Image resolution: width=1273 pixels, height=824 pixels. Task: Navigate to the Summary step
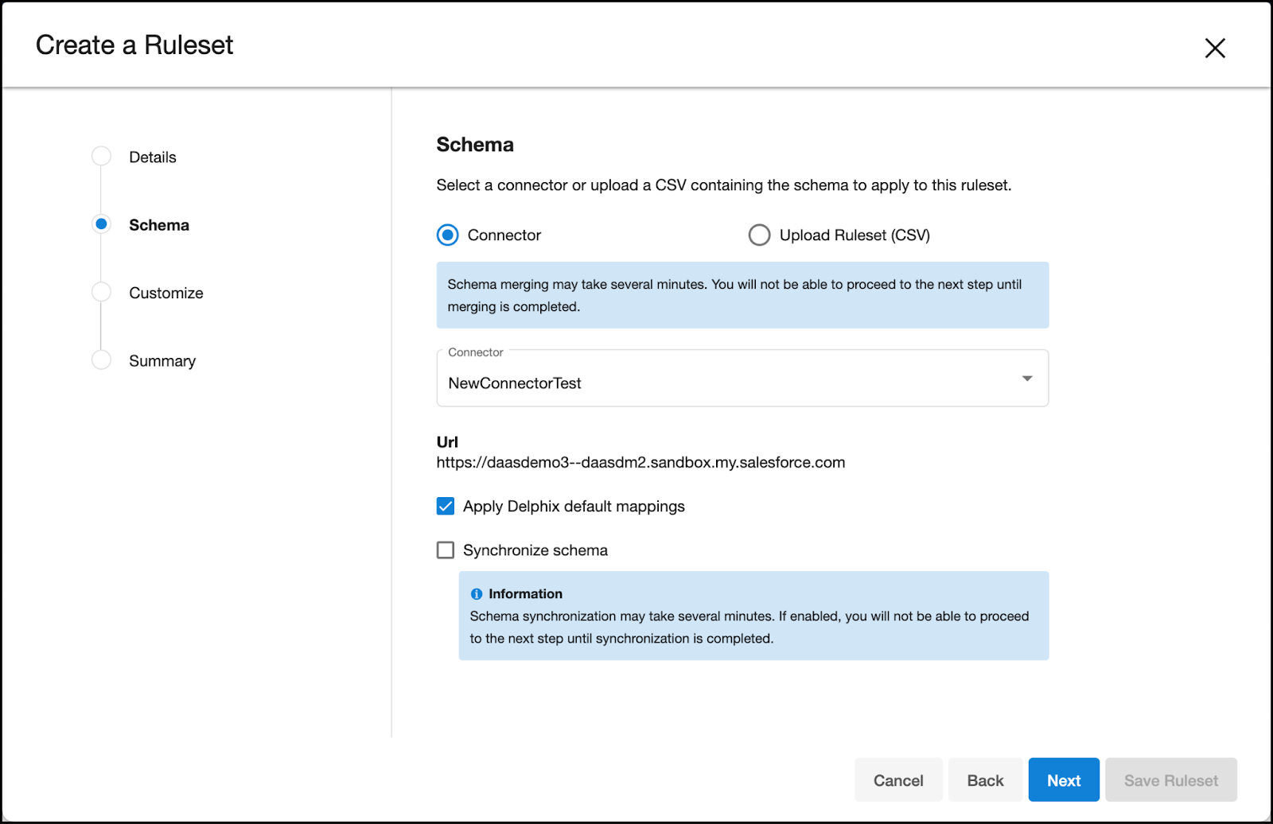pyautogui.click(x=162, y=360)
